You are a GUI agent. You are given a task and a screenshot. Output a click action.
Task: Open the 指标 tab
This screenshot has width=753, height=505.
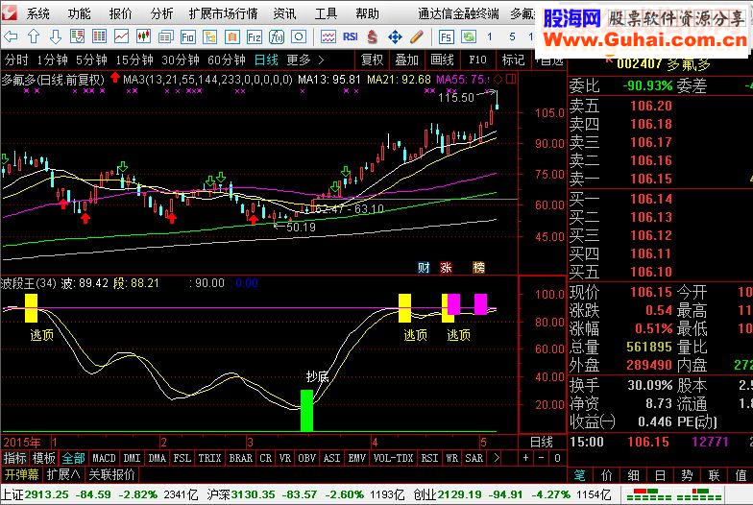coord(15,458)
